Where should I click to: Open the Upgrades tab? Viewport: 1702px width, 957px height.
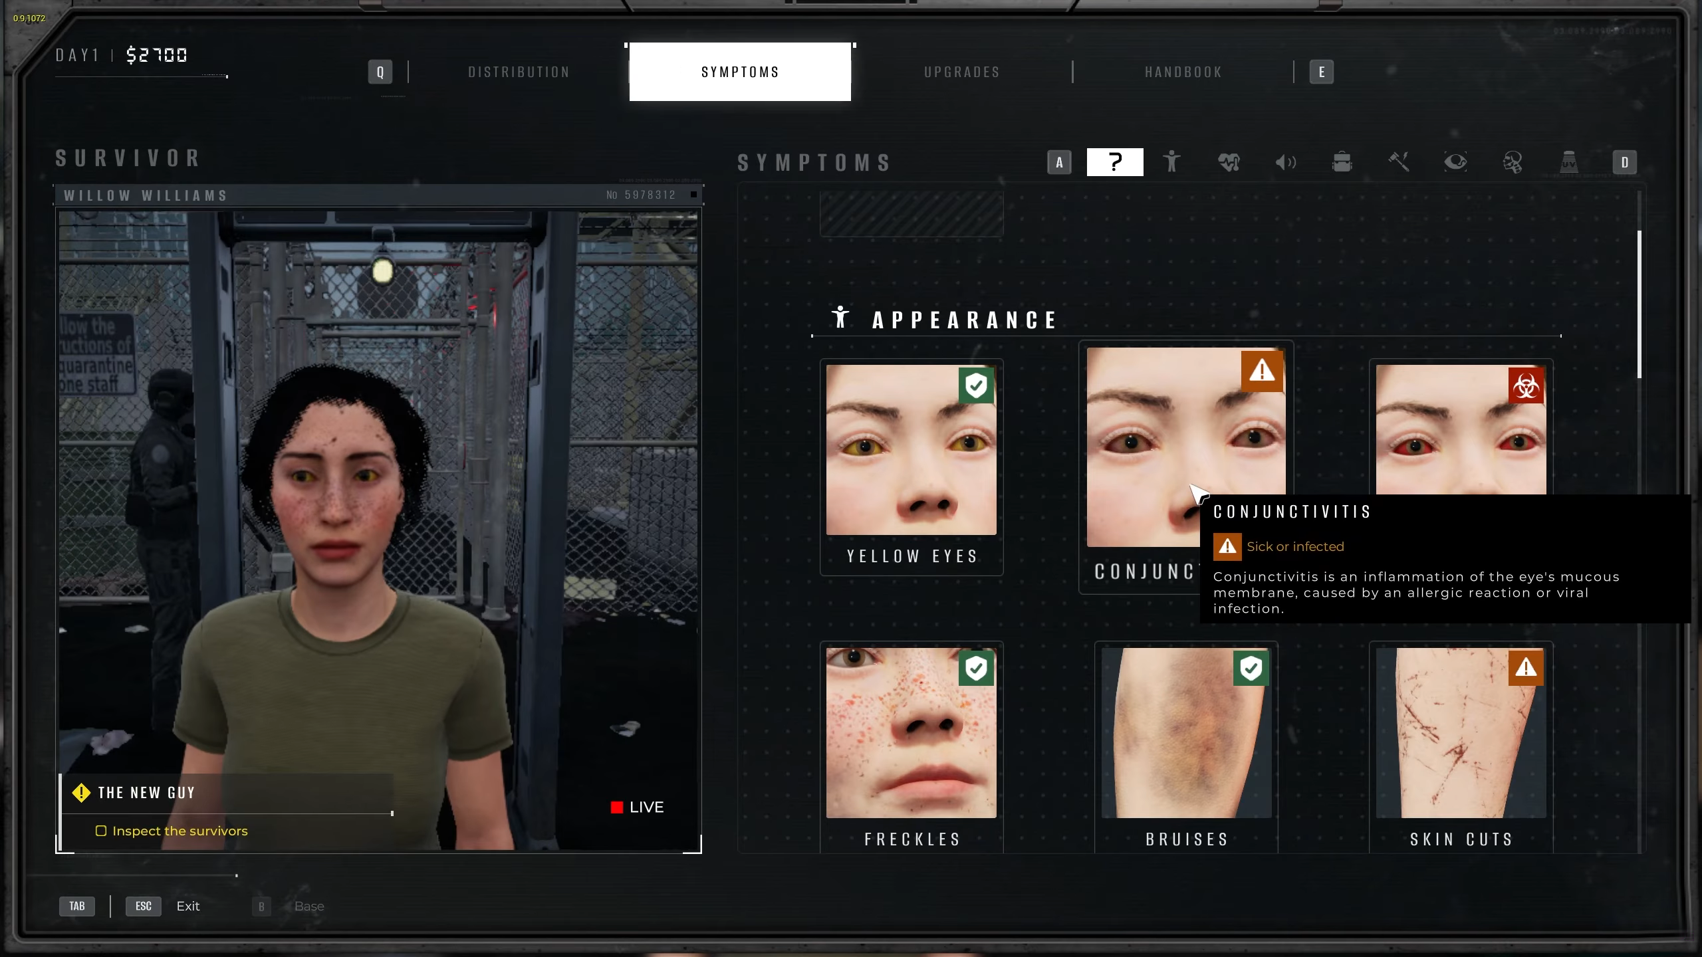[x=962, y=72]
